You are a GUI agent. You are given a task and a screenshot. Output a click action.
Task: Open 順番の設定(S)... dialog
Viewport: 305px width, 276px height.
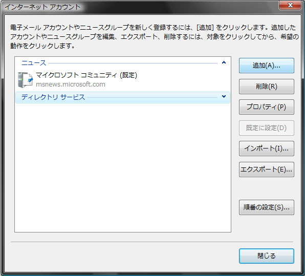coord(266,207)
